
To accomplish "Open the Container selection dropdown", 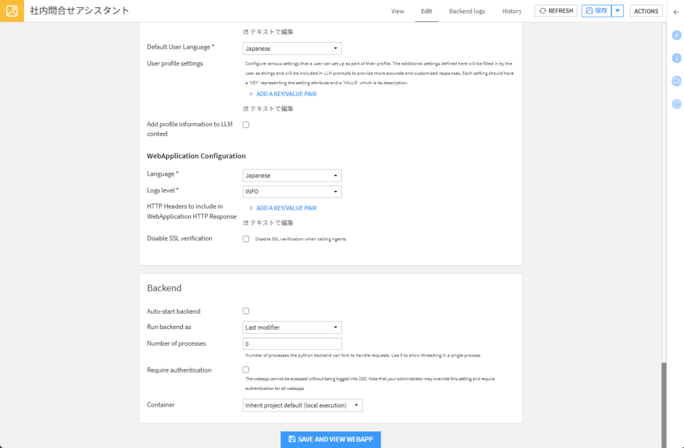I will point(303,405).
